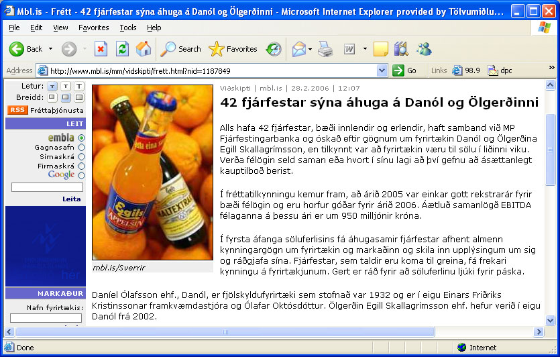
Task: Expand the Links bar overflow chevron
Action: [x=551, y=68]
